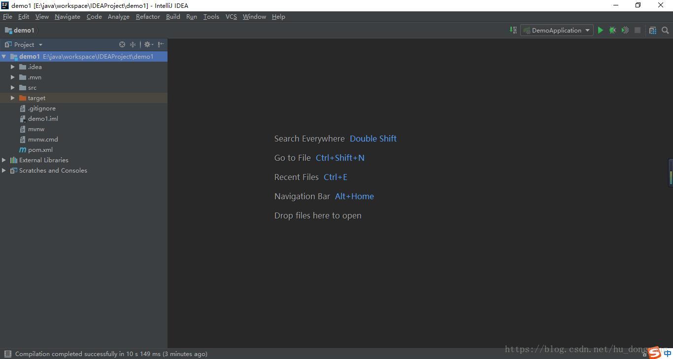Click the Sogou input method icon

(x=654, y=352)
